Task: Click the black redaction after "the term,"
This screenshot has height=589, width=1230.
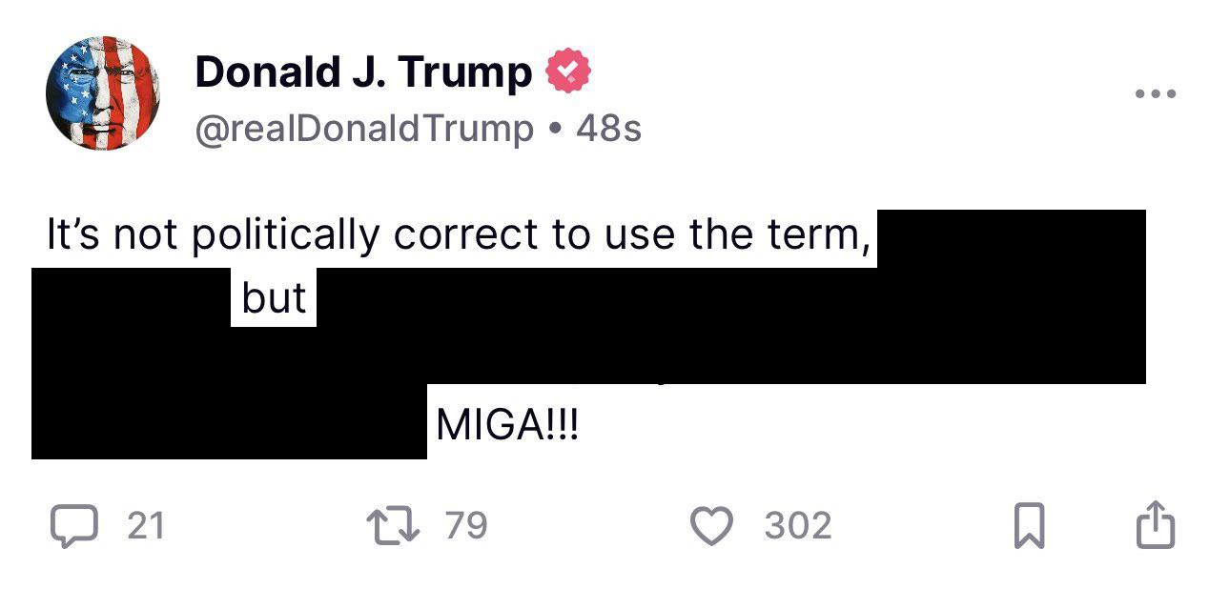Action: click(1011, 238)
